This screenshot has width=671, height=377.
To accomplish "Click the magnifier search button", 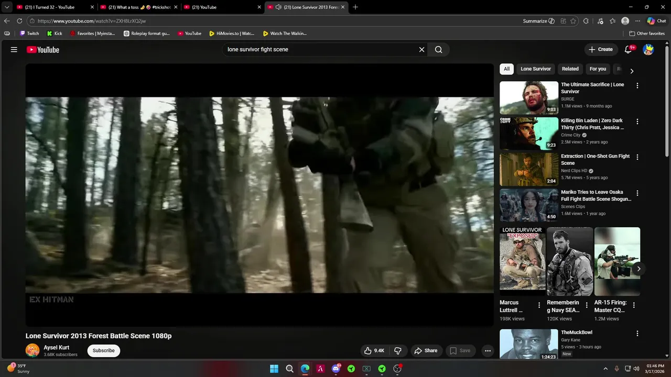I will 439,50.
